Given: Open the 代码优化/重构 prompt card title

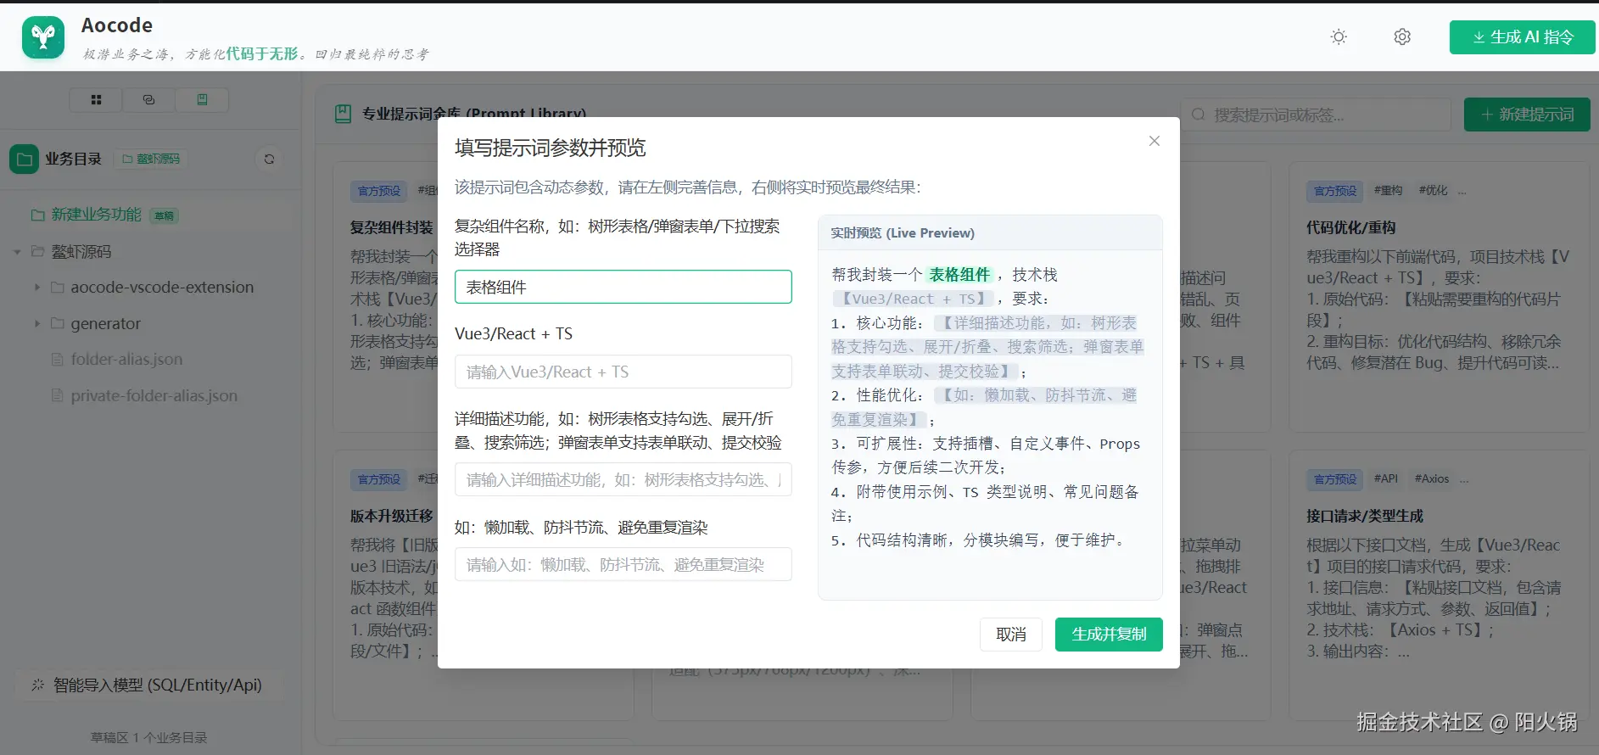Looking at the screenshot, I should (x=1351, y=227).
